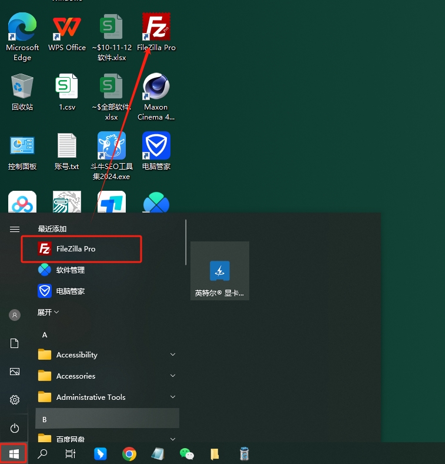Expand the Administrative Tools folder
Screen dimensions: 445x464
tap(107, 397)
